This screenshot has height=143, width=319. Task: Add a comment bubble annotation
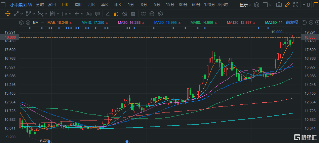97,14
